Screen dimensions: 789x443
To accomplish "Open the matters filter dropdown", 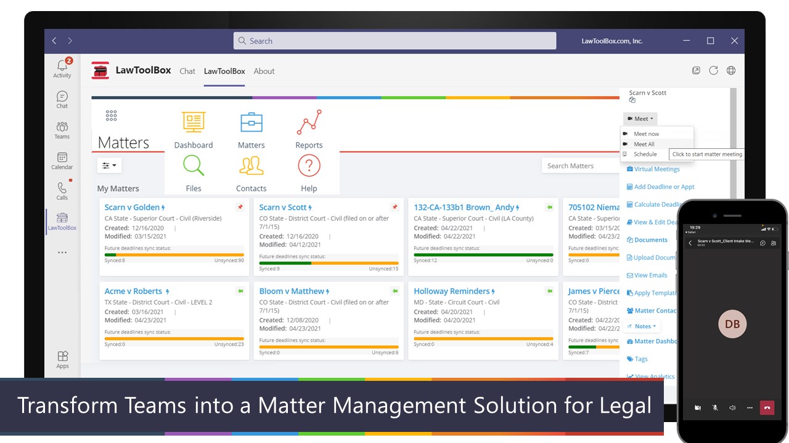I will pos(109,166).
